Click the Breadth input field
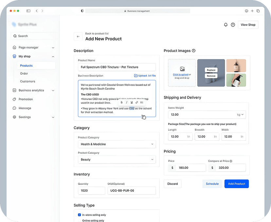 pos(207,136)
